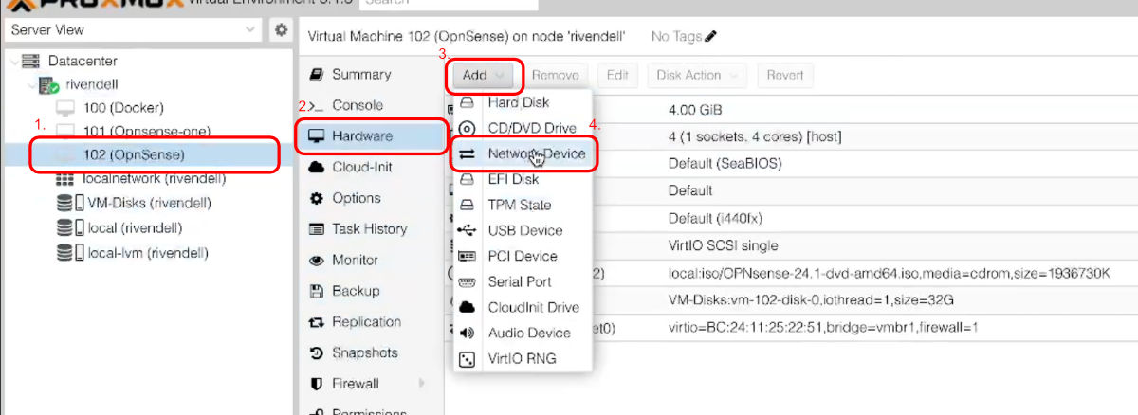Open the Disk Action dropdown
Screen dimensions: 1138x415
697,75
